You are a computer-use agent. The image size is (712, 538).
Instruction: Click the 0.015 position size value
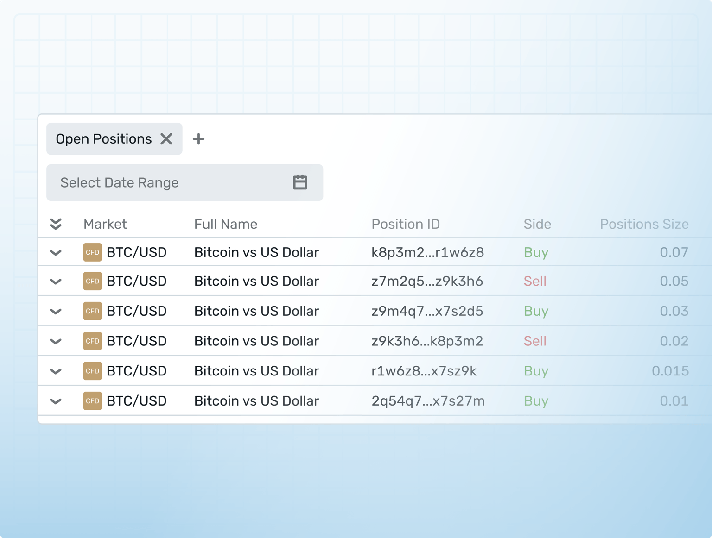670,371
